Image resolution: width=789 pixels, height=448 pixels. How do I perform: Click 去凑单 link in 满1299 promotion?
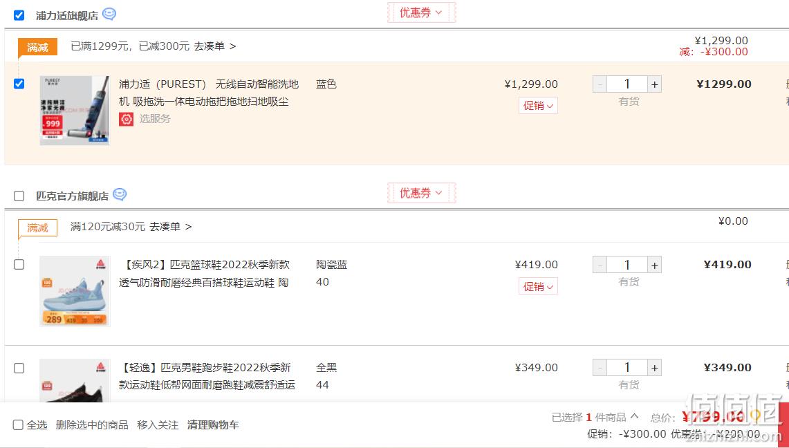pyautogui.click(x=214, y=46)
